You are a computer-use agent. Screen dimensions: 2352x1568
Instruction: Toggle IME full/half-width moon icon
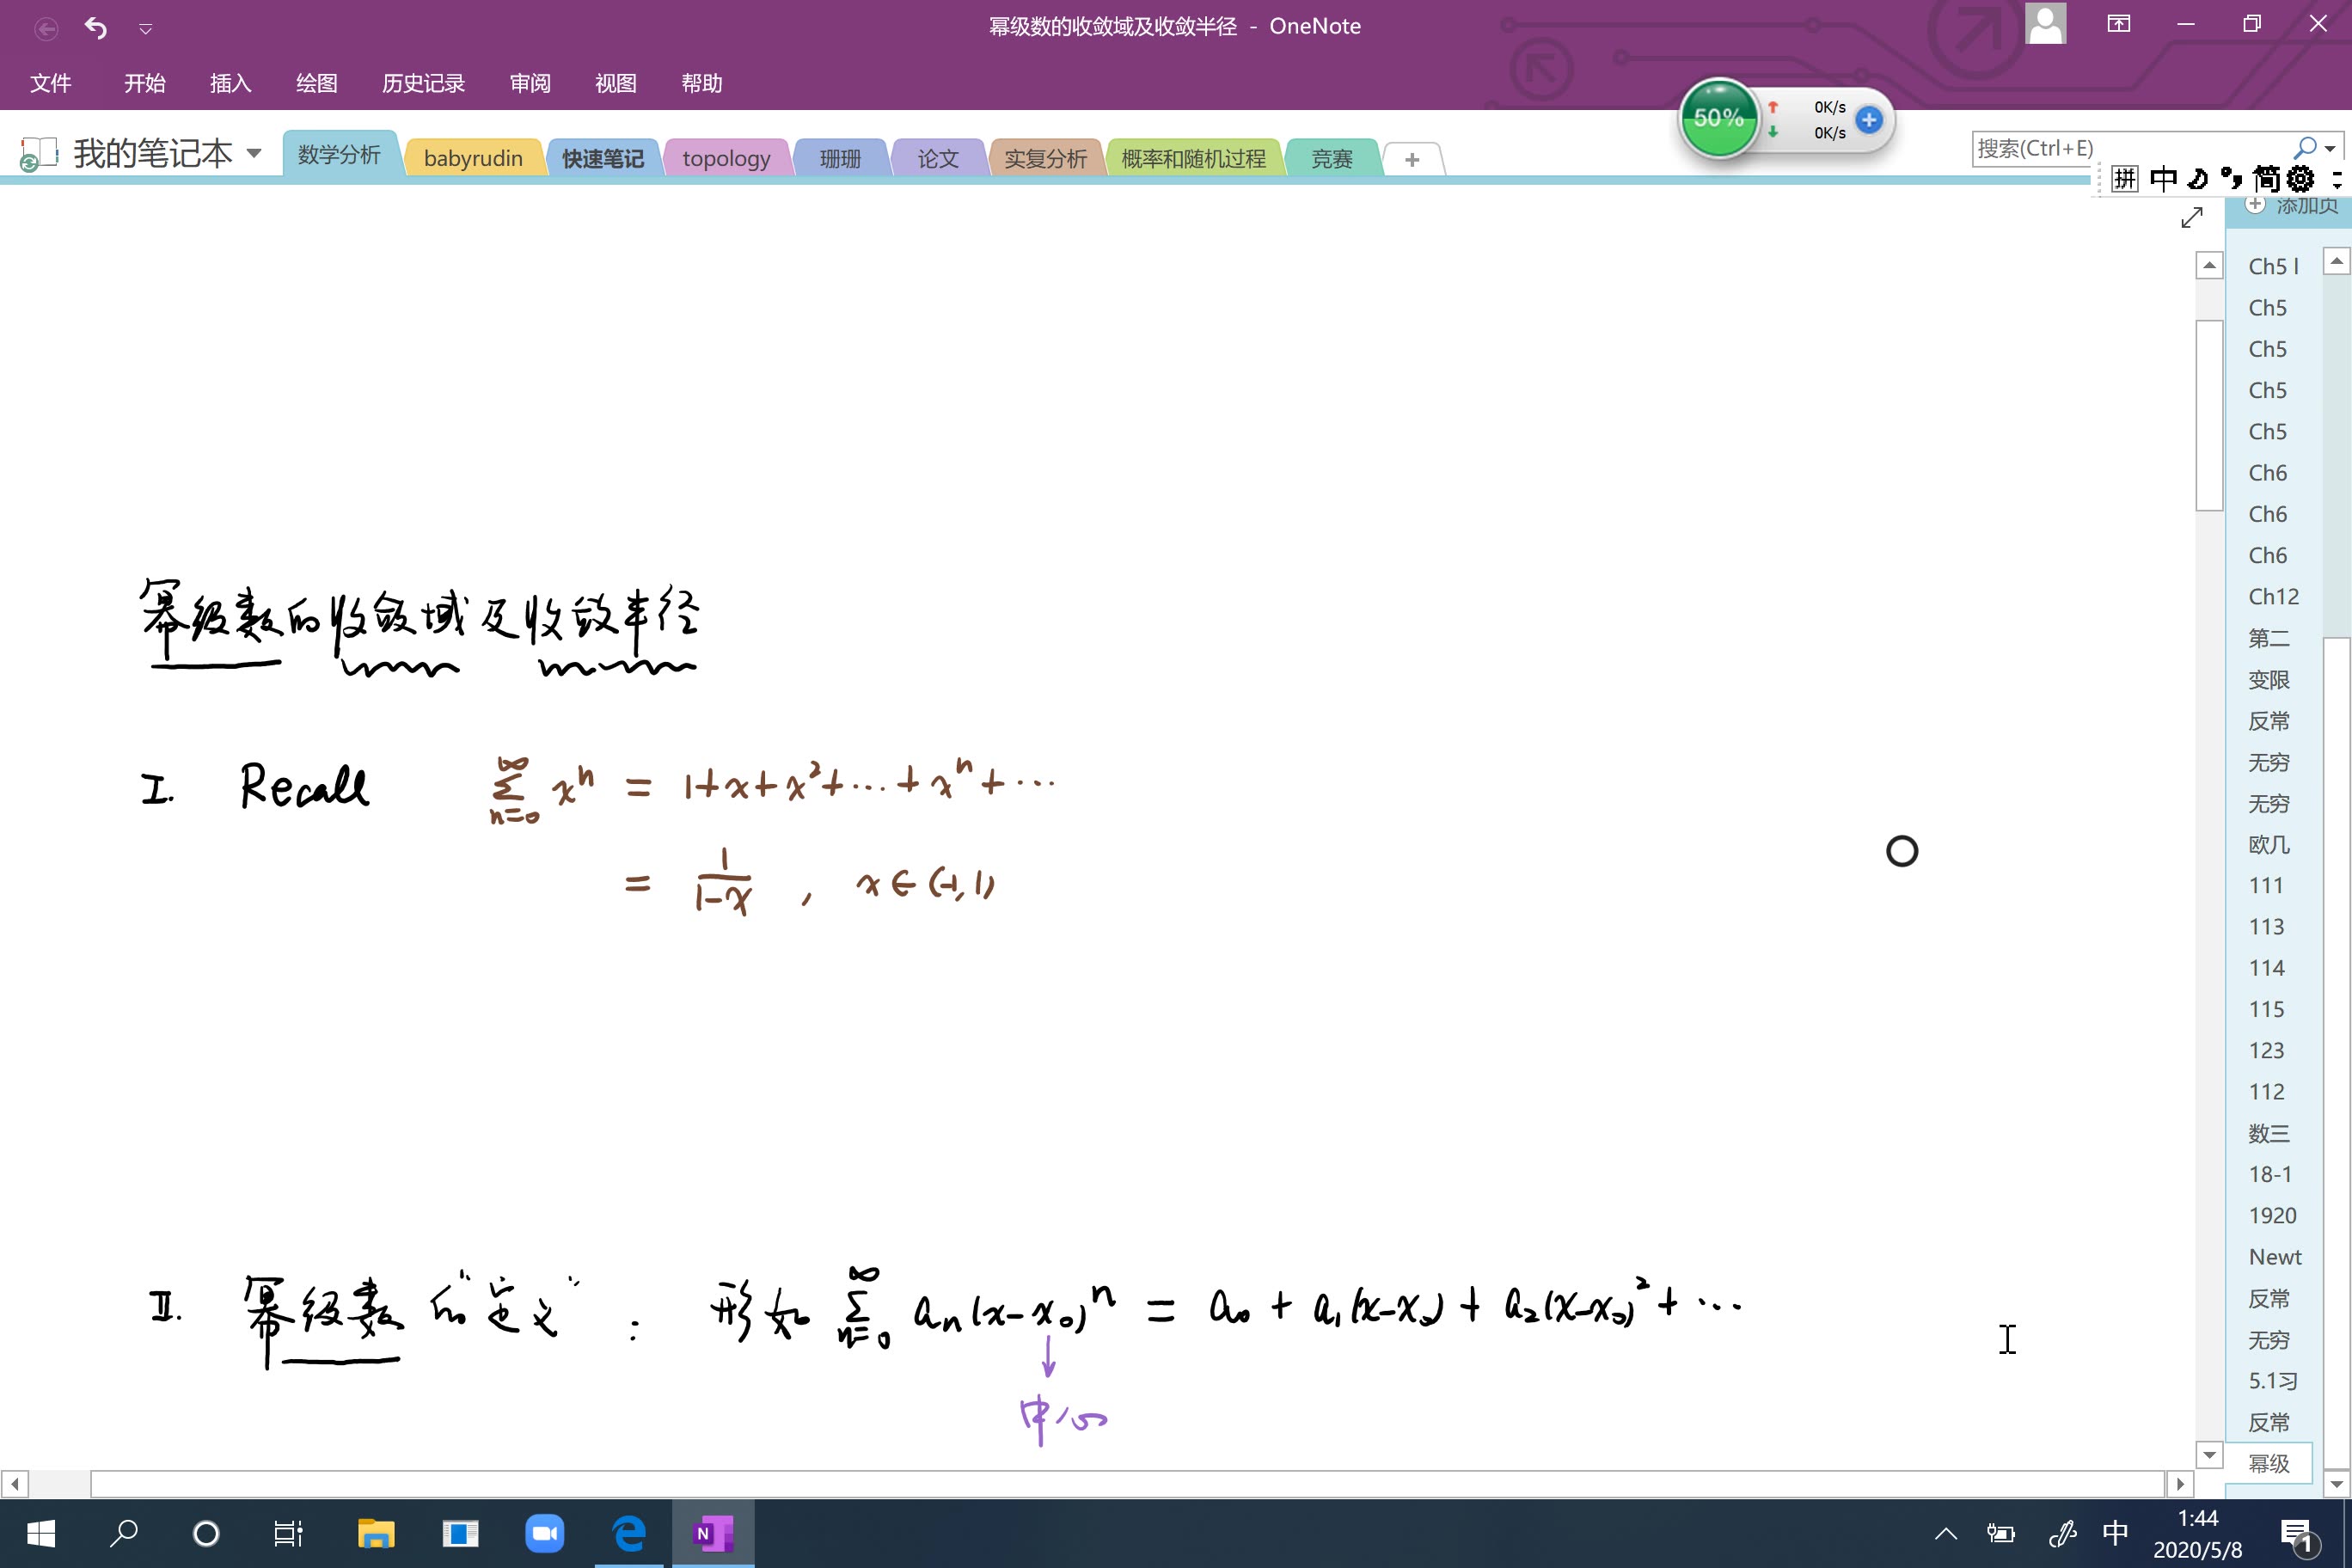(x=2197, y=179)
